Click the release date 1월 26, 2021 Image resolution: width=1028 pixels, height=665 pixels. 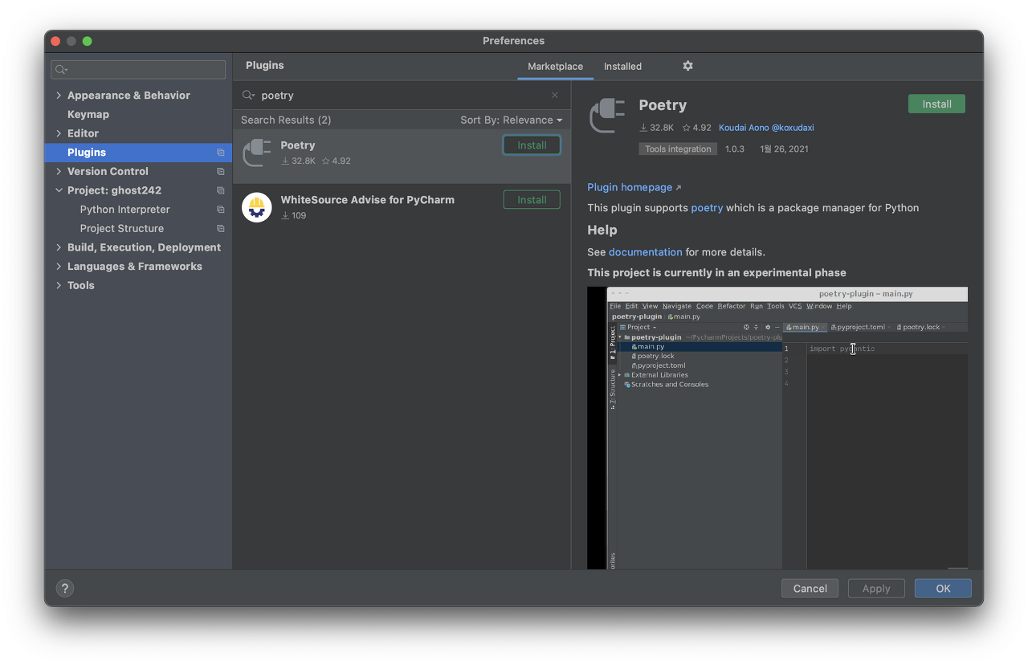coord(784,149)
